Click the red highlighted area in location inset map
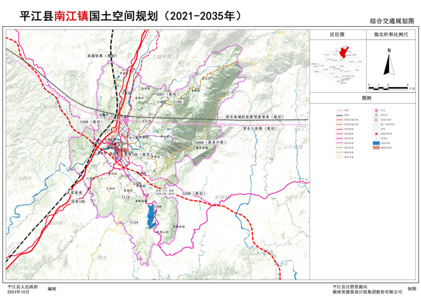 (344, 52)
